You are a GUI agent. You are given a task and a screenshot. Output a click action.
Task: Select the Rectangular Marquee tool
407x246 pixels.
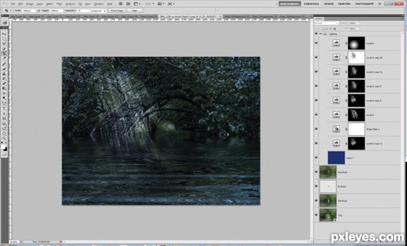click(5, 39)
